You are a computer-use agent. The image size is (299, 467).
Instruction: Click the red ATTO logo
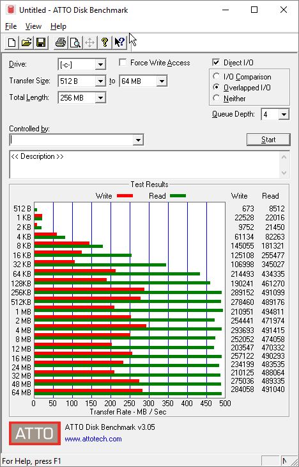coord(34,433)
